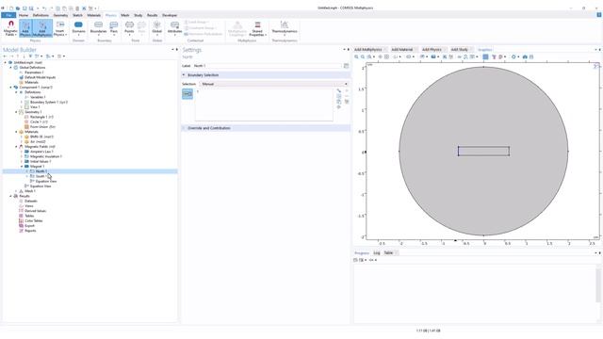This screenshot has height=339, width=603.
Task: Switch to the Add Material tab
Action: (x=402, y=50)
